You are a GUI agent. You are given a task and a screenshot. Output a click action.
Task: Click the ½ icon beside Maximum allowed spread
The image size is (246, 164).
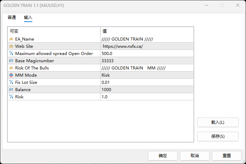click(11, 54)
